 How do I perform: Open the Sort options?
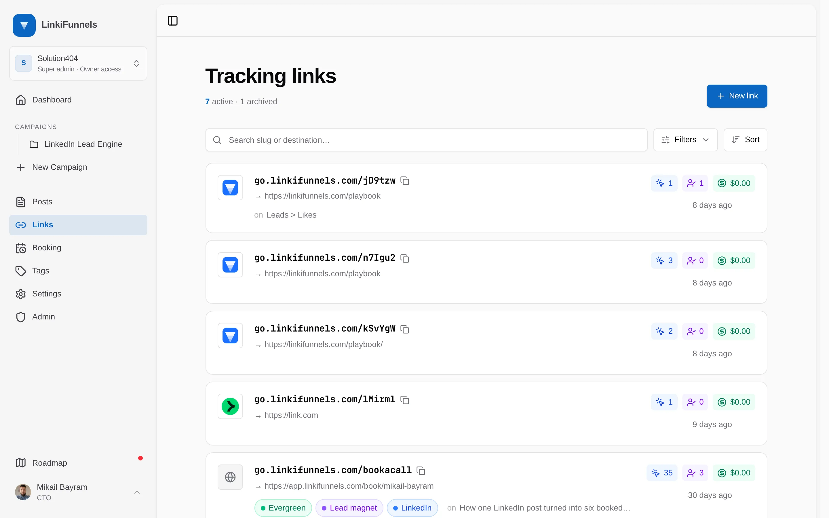[745, 140]
